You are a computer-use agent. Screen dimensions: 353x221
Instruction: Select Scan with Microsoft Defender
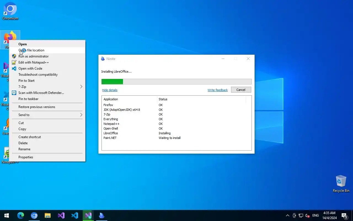pos(47,93)
